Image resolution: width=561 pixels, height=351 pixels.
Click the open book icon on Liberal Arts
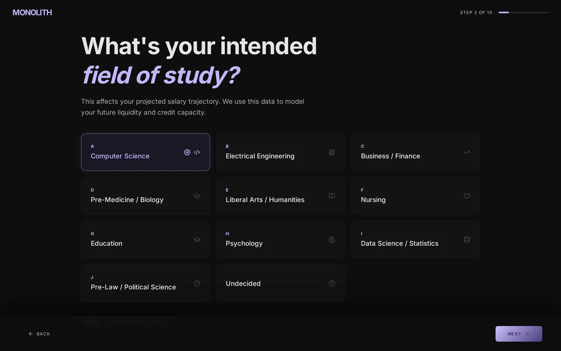point(332,196)
